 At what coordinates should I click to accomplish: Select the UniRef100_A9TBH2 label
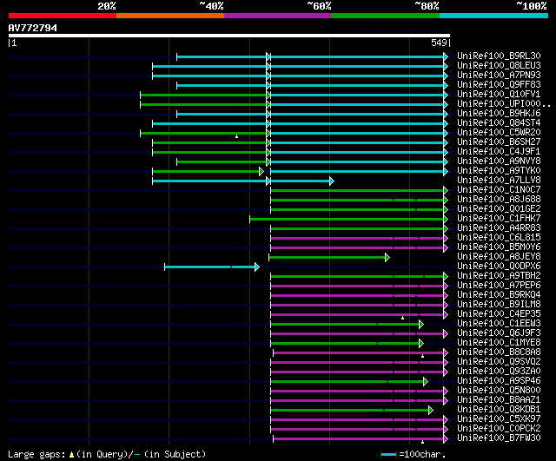coord(499,276)
